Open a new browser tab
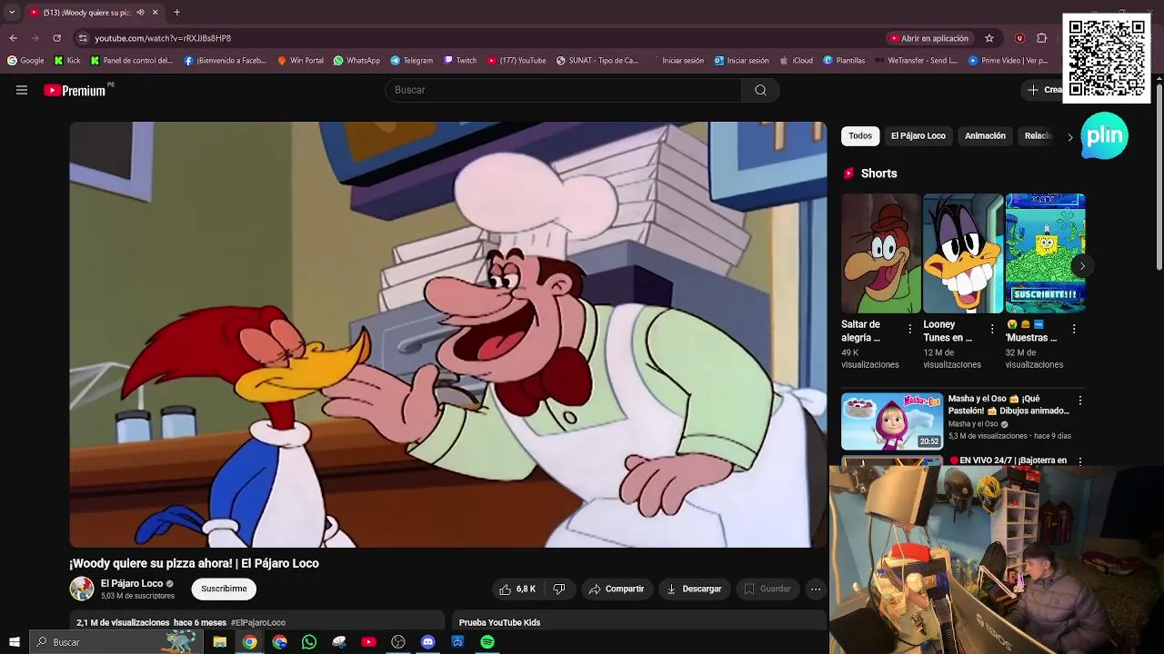The width and height of the screenshot is (1164, 654). tap(176, 13)
